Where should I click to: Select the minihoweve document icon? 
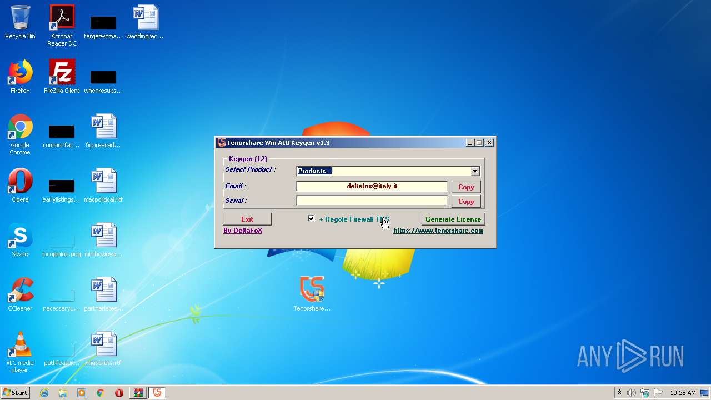(x=103, y=241)
